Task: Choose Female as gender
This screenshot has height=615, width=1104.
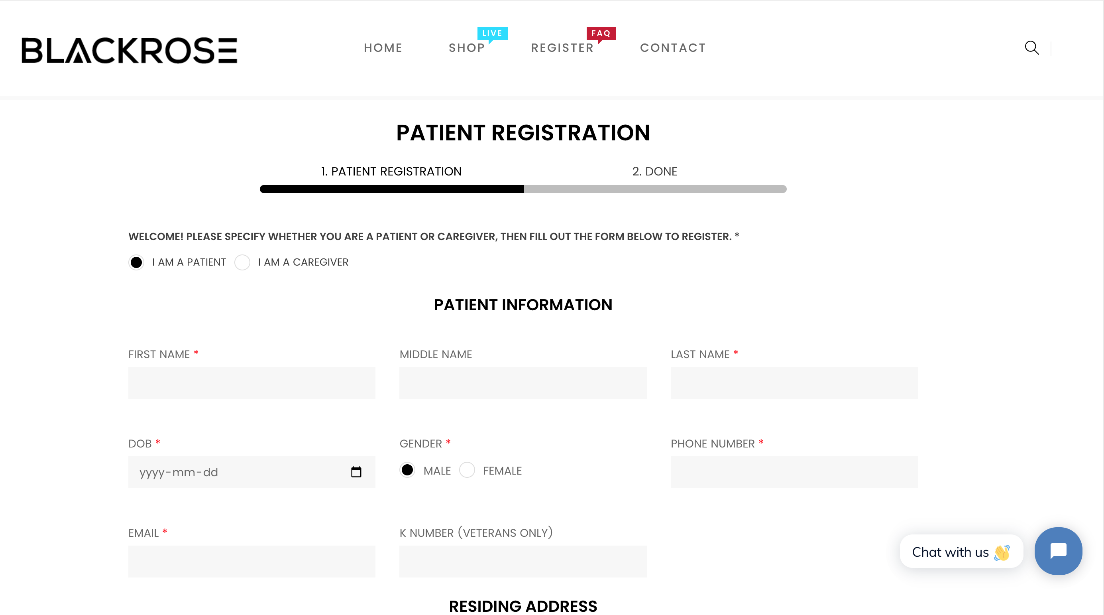Action: 467,470
